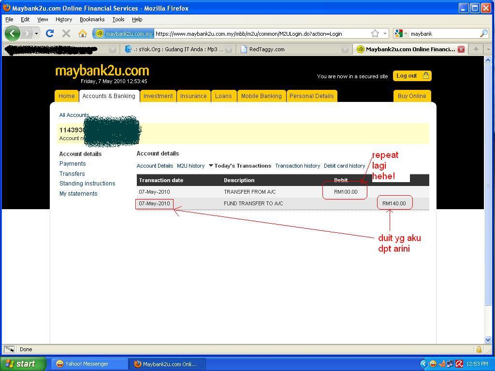View the Transaction history link
The height and width of the screenshot is (371, 495).
pyautogui.click(x=297, y=166)
